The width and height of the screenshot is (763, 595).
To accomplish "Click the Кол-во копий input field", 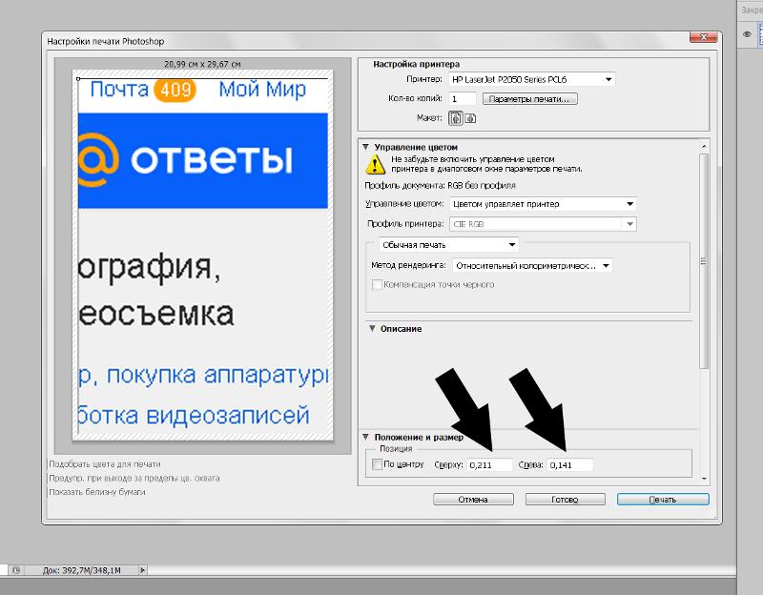I will [462, 99].
